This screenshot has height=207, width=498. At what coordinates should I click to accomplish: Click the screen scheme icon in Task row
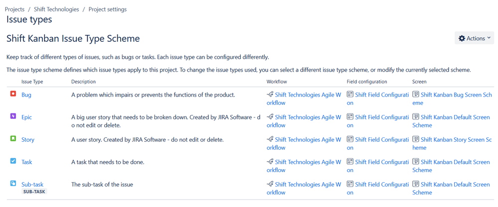[x=415, y=162]
